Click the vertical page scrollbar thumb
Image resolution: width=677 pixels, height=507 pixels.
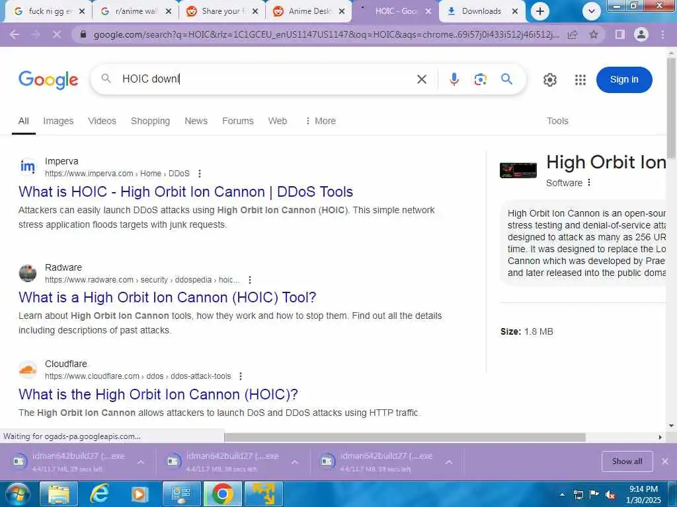pyautogui.click(x=671, y=108)
